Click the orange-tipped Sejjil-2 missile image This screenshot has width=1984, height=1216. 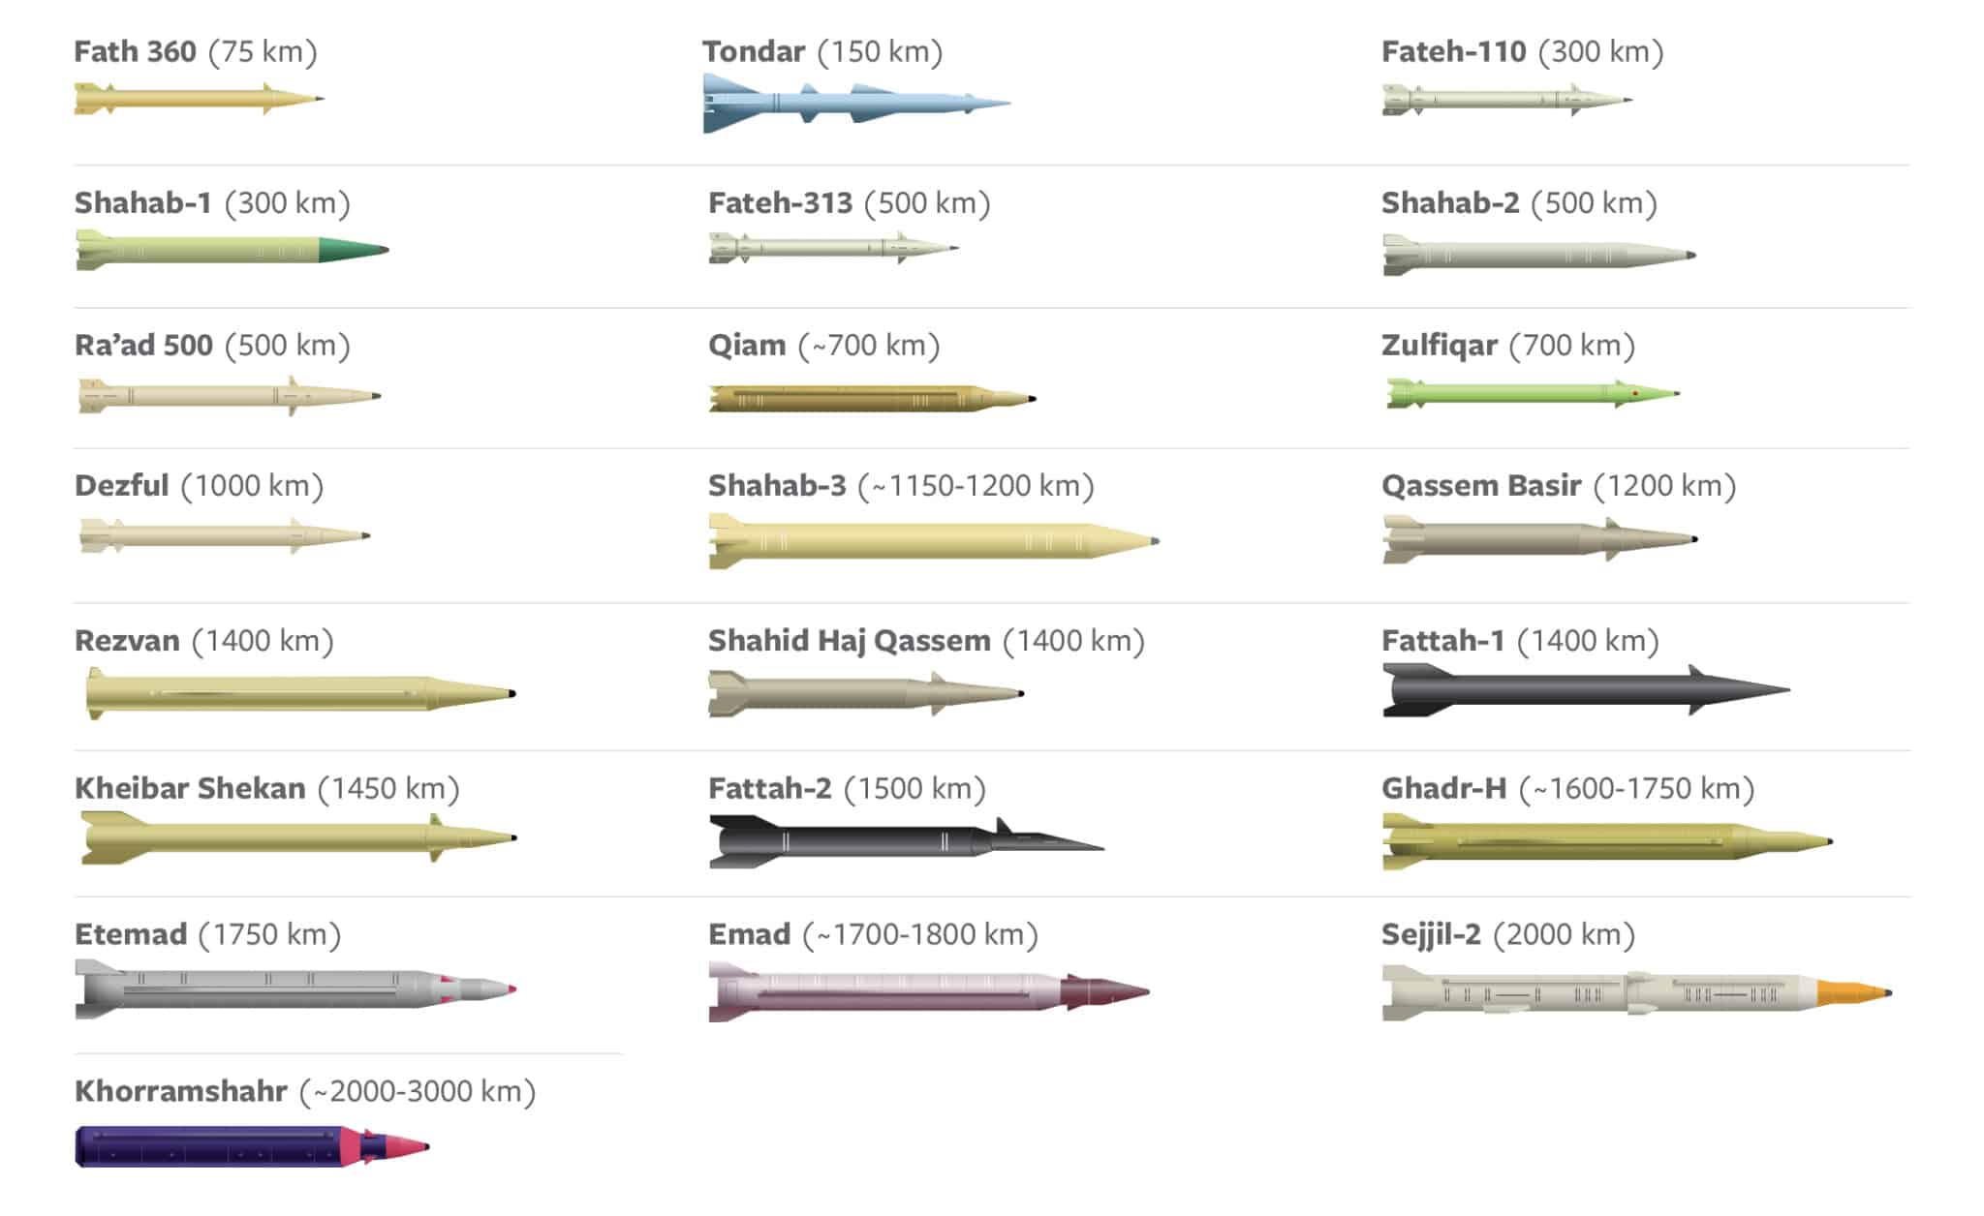(1635, 992)
